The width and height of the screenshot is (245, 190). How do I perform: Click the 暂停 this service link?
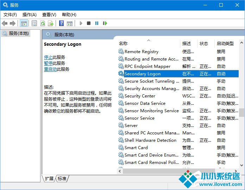(x=48, y=63)
